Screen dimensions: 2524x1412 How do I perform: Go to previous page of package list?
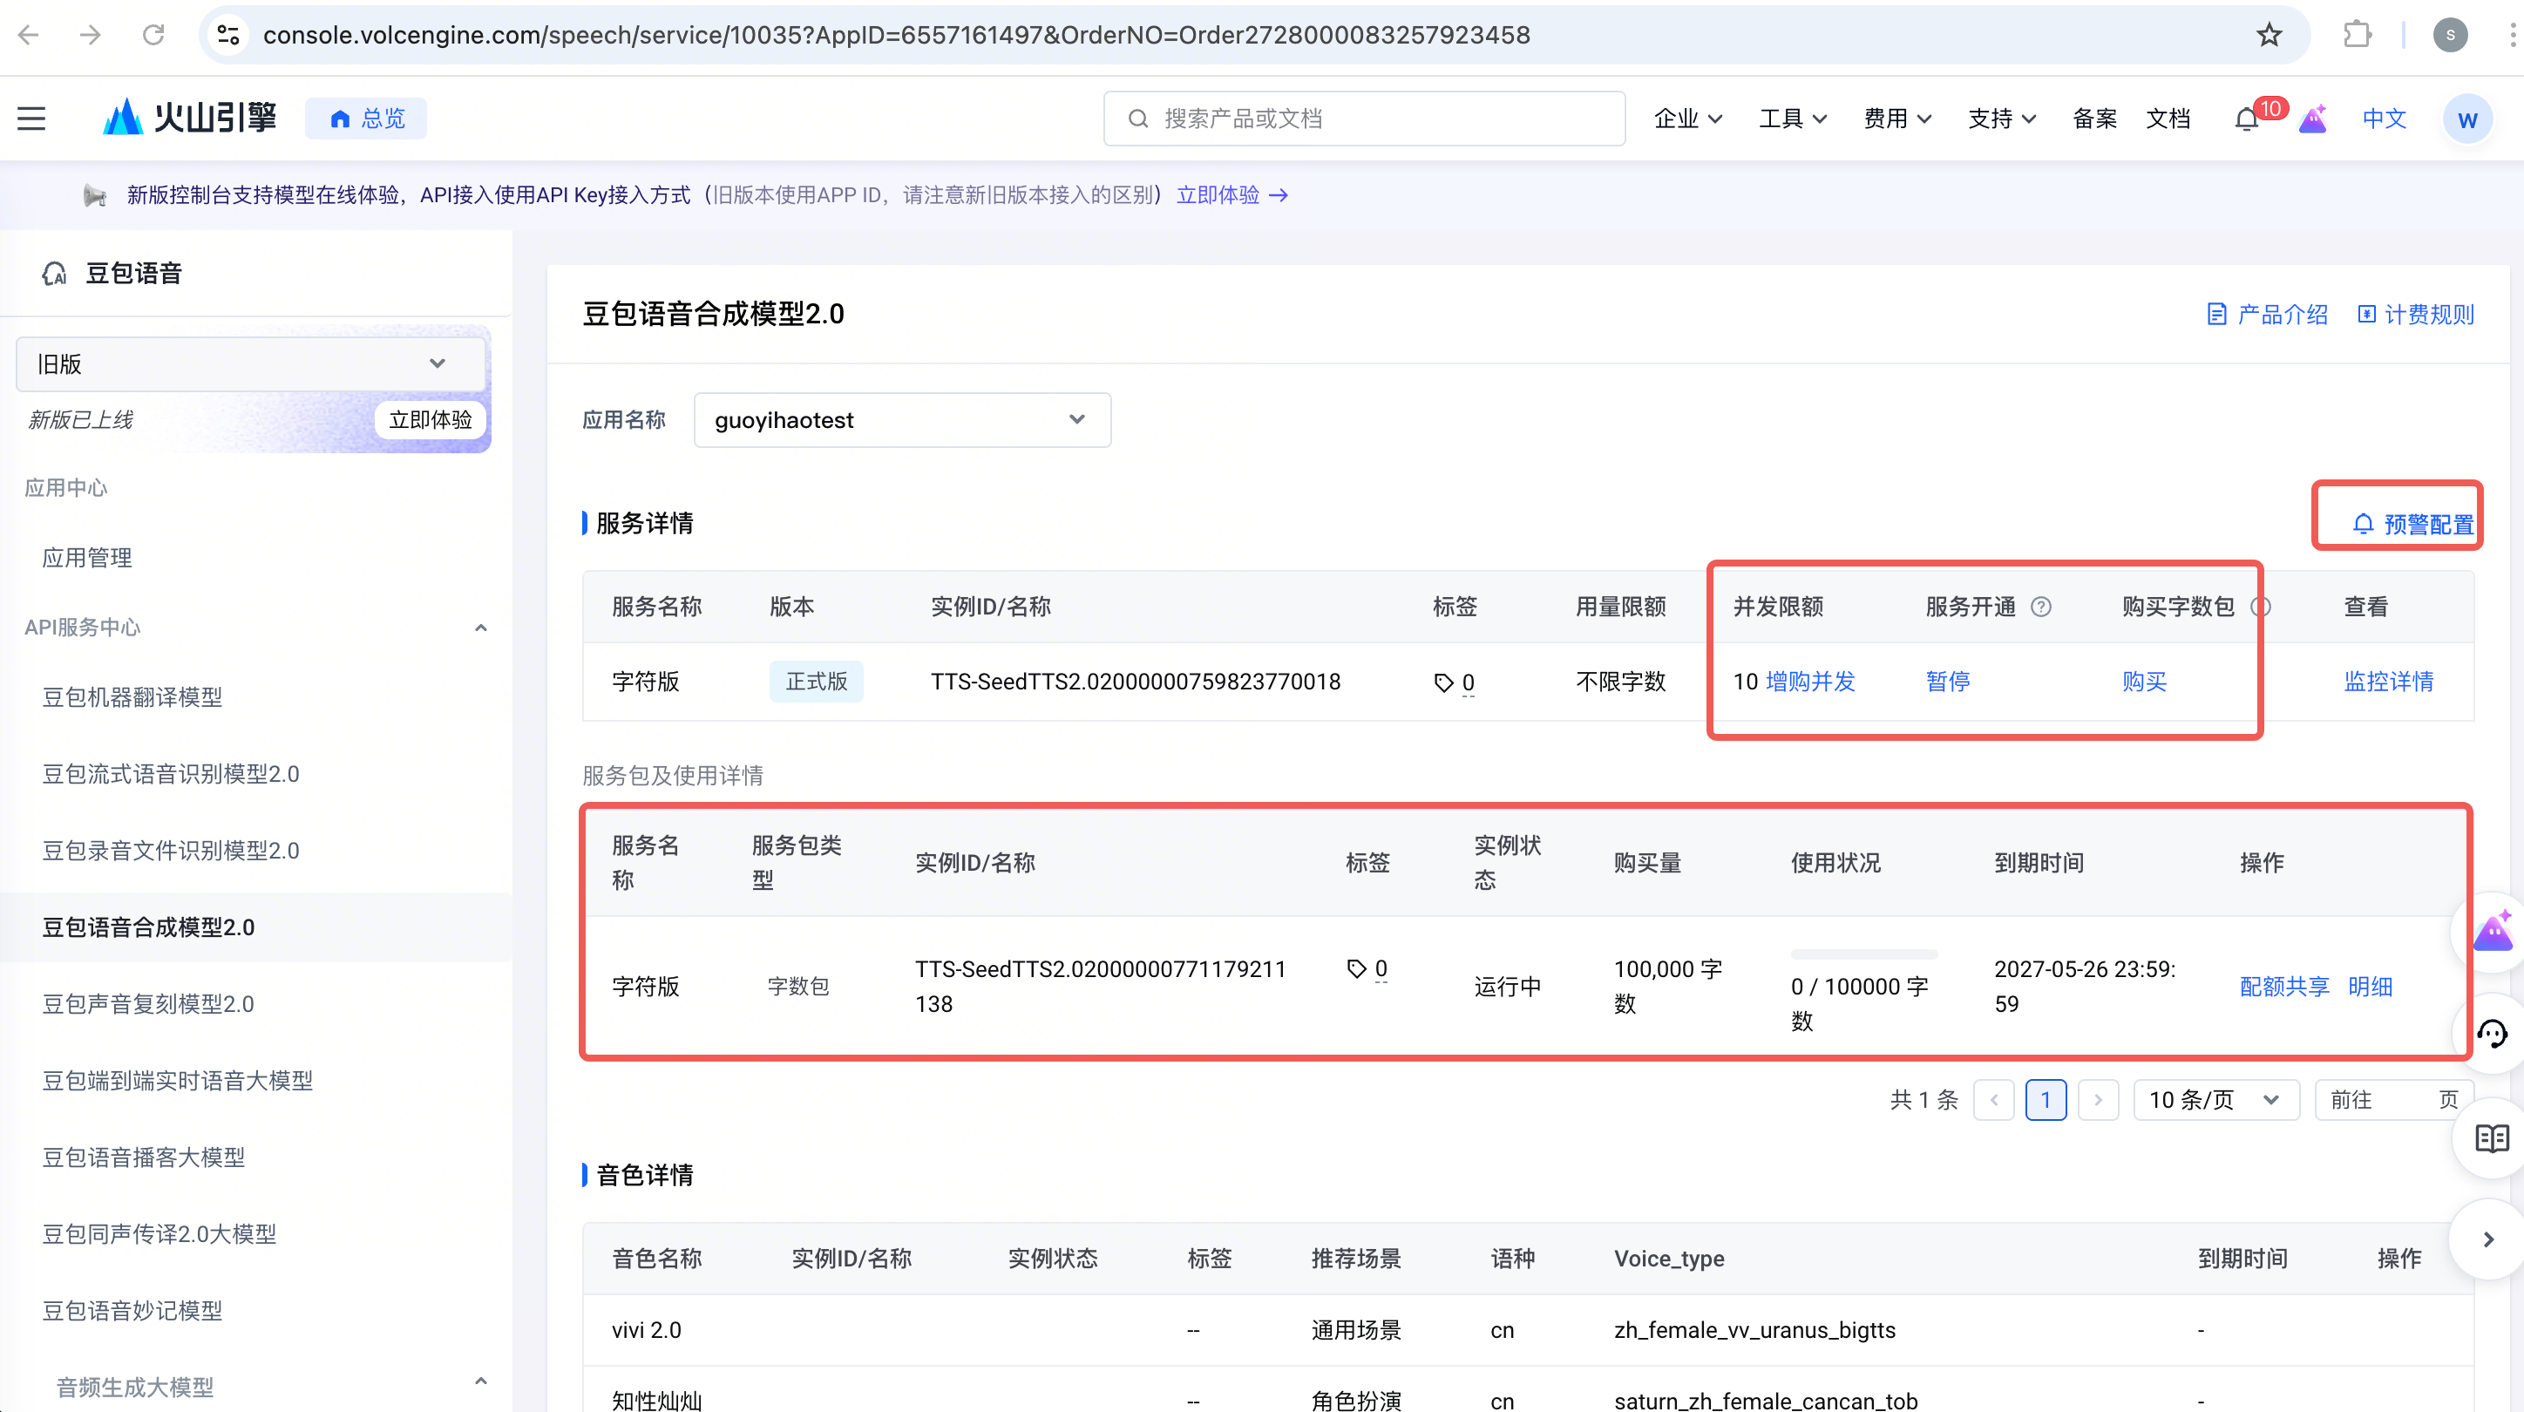click(x=1994, y=1100)
